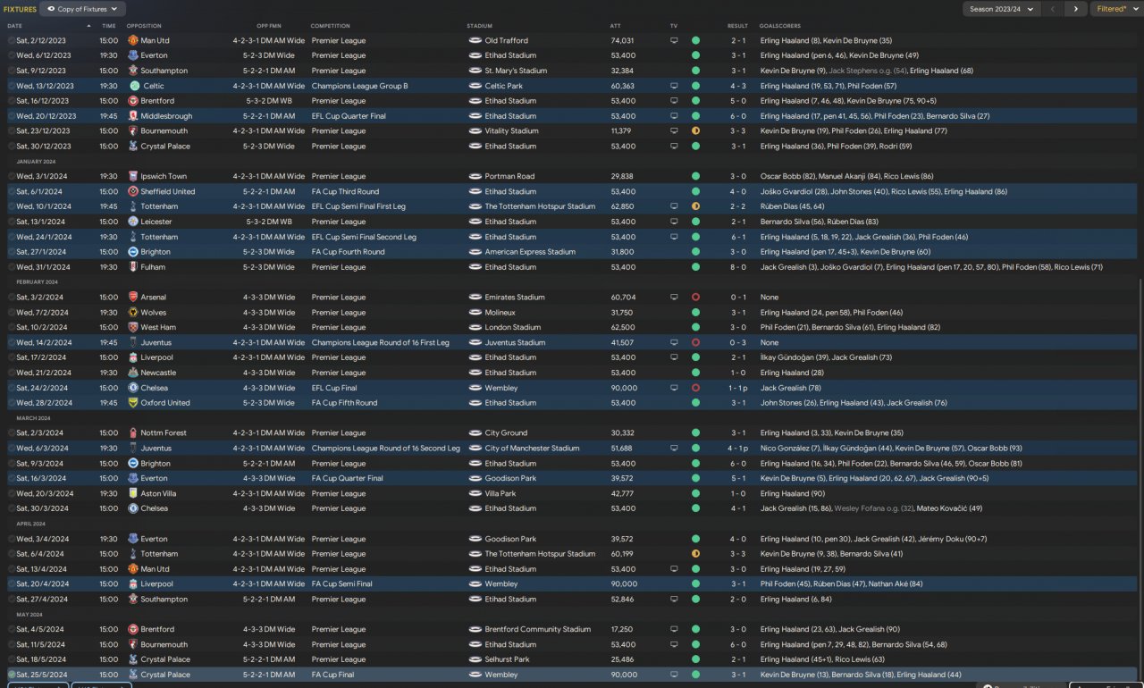Screen dimensions: 1144x688
Task: Click the TV icon for the Middlesbrough match
Action: [x=674, y=116]
